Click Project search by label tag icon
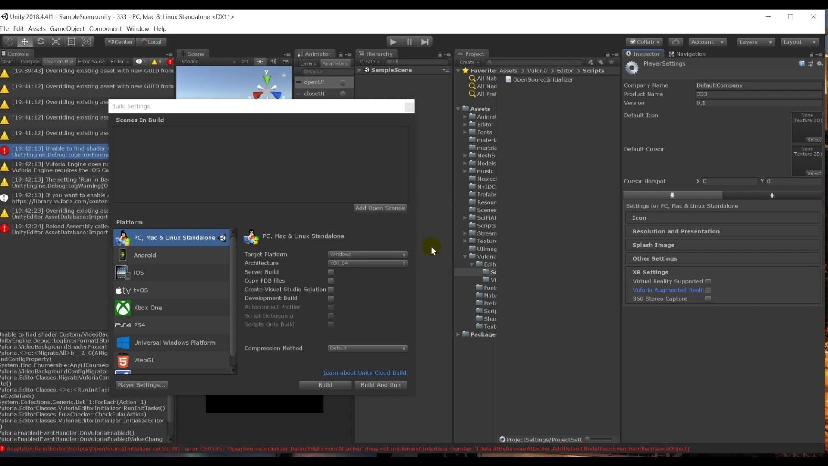 [601, 62]
